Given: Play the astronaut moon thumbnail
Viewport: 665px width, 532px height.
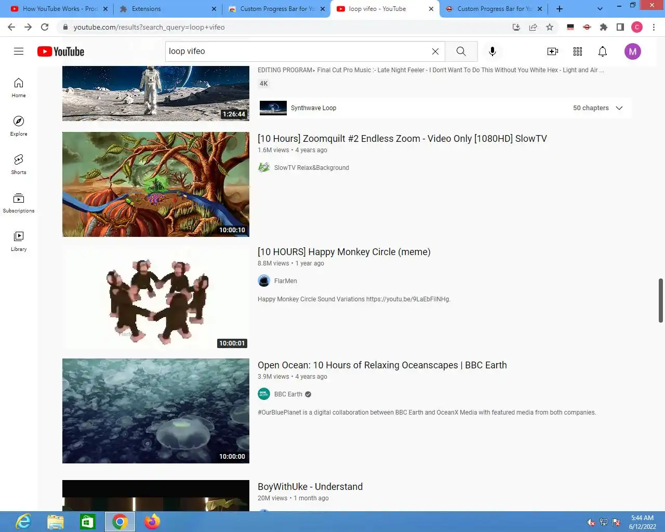Looking at the screenshot, I should tap(156, 94).
